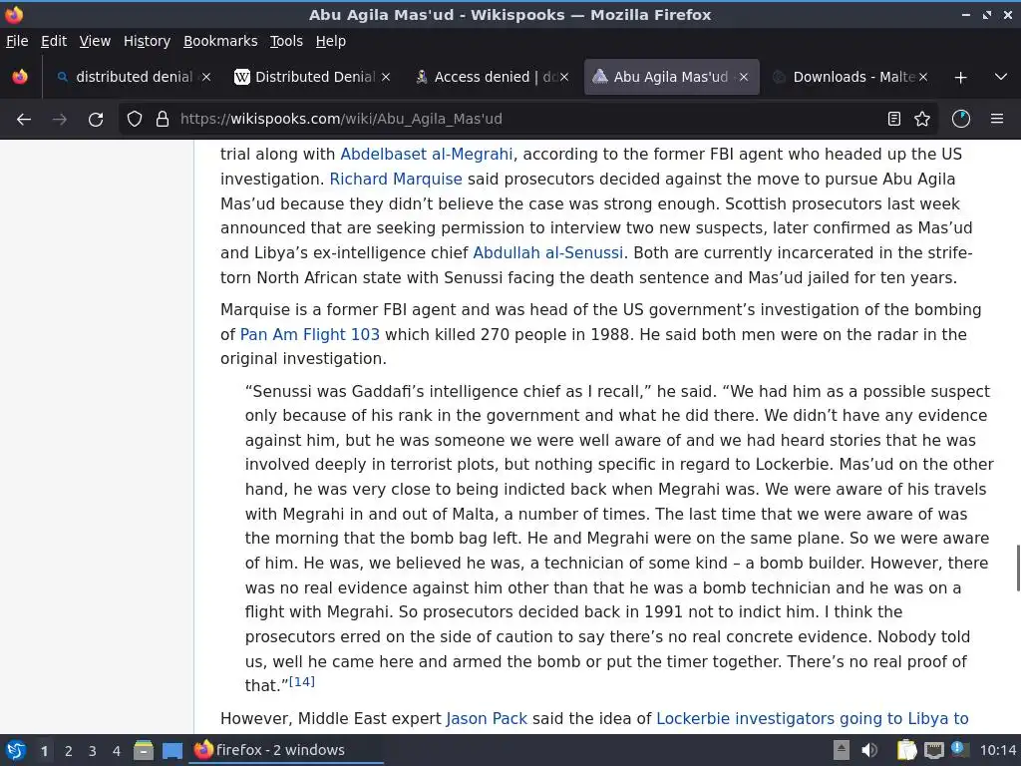Open the 'Pan Am Flight 103' link

click(310, 335)
